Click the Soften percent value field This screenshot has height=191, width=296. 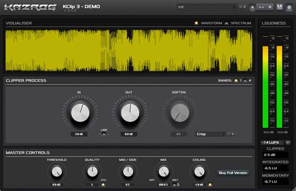coord(179,134)
